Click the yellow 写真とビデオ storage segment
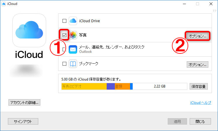This screenshot has width=218, height=131. pos(84,86)
